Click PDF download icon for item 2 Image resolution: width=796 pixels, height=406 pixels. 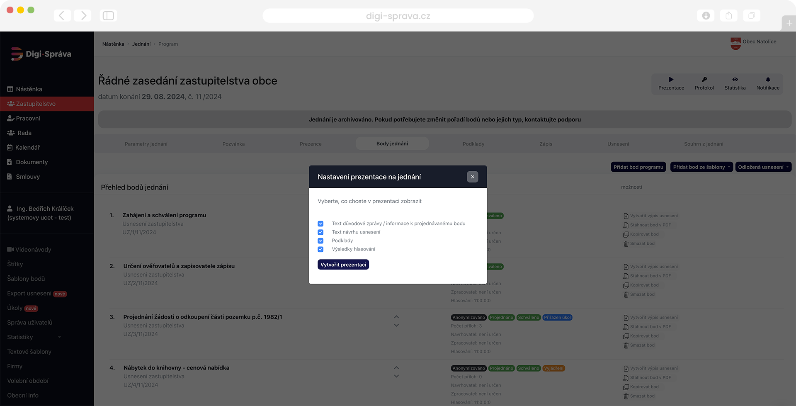click(626, 276)
